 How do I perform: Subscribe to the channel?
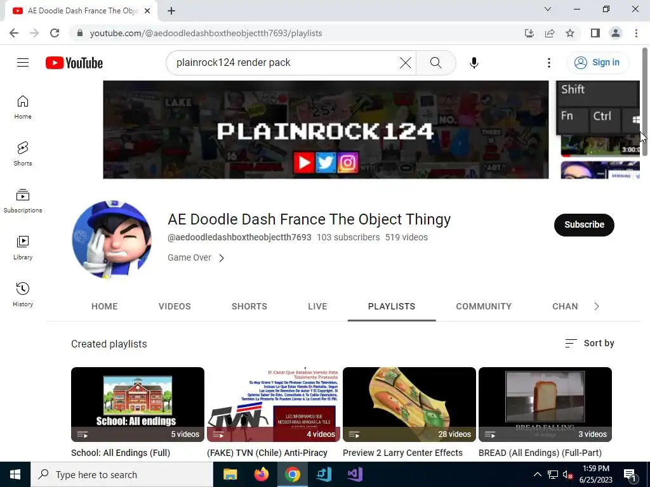pyautogui.click(x=584, y=225)
